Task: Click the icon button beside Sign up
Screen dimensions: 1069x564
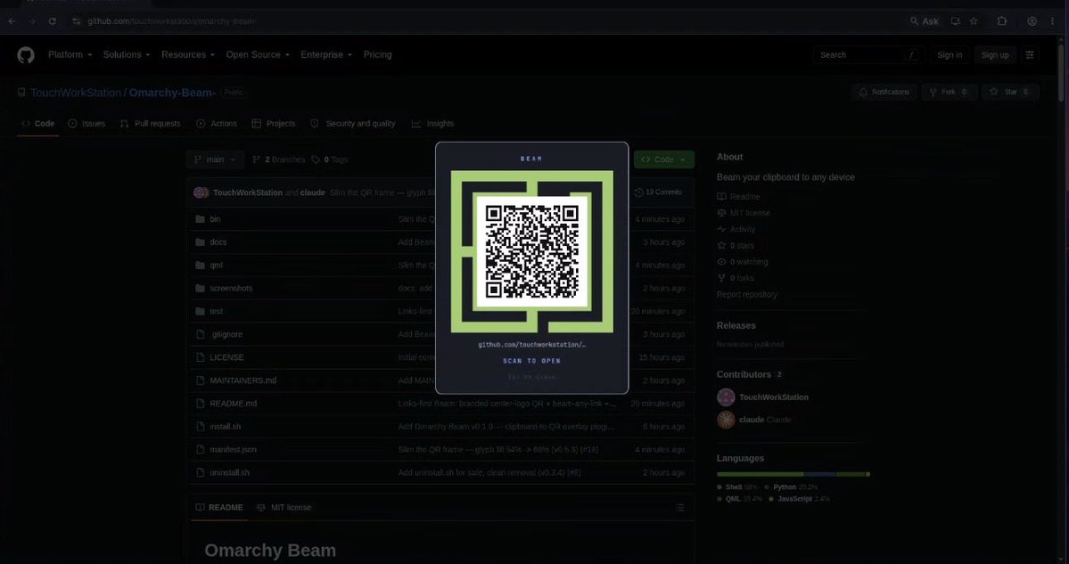Action: [1030, 55]
